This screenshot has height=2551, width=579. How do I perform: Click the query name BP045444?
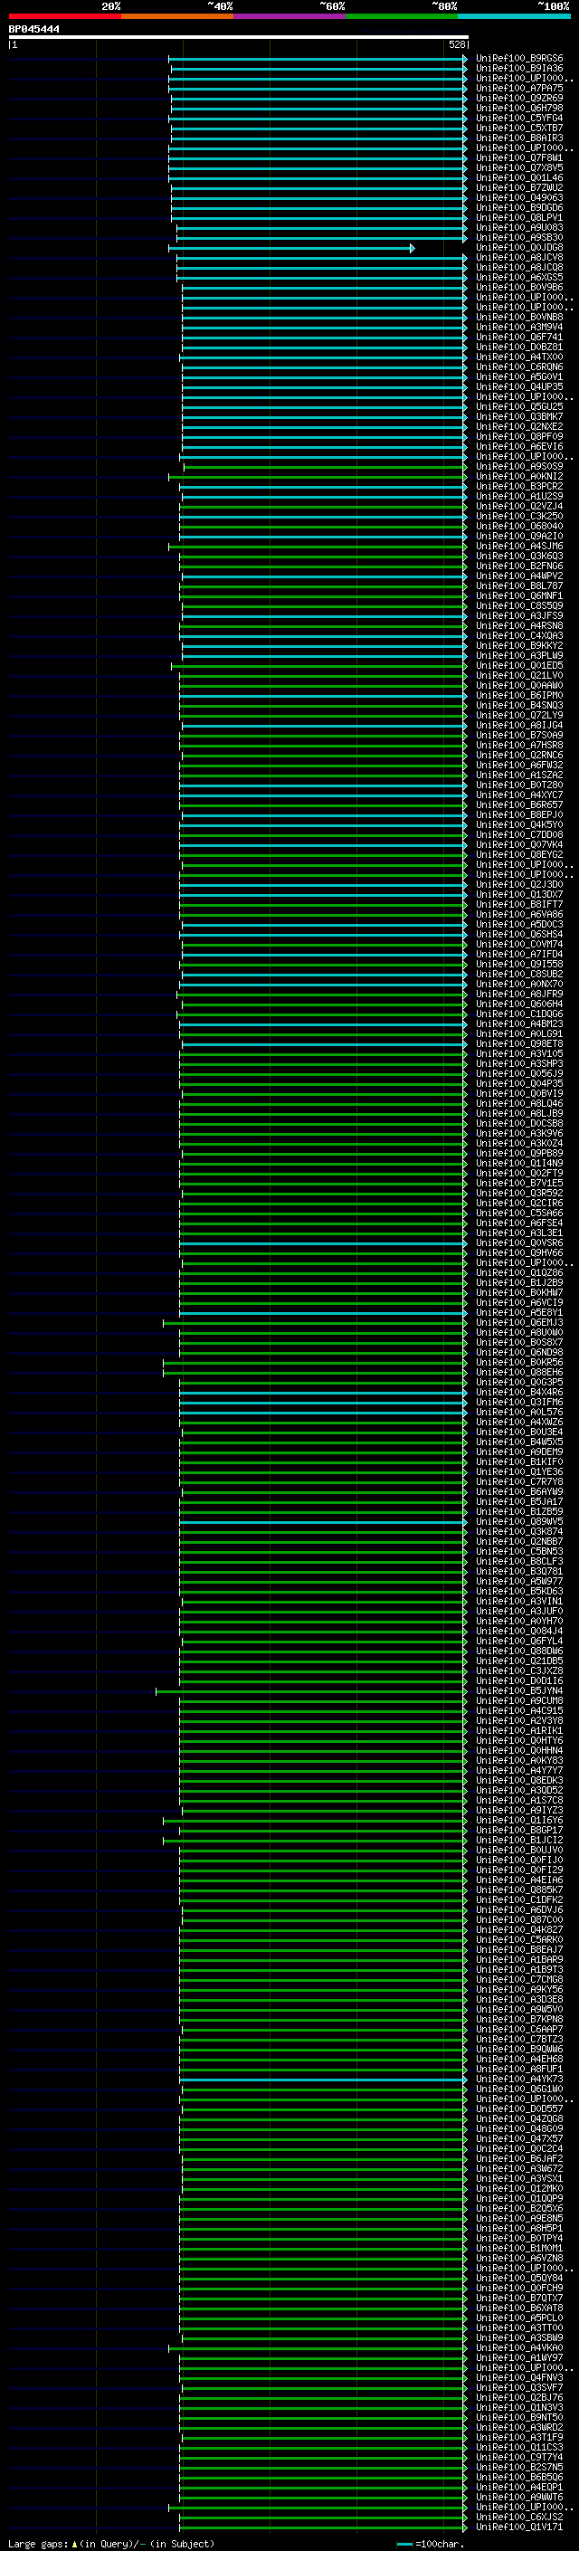coord(34,30)
